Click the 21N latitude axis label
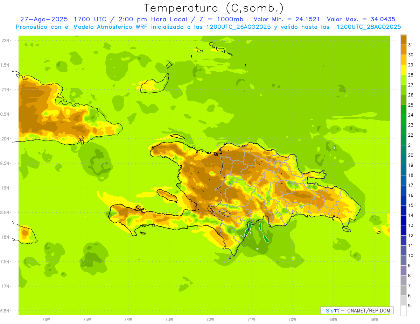The image size is (420, 324). [x=6, y=89]
